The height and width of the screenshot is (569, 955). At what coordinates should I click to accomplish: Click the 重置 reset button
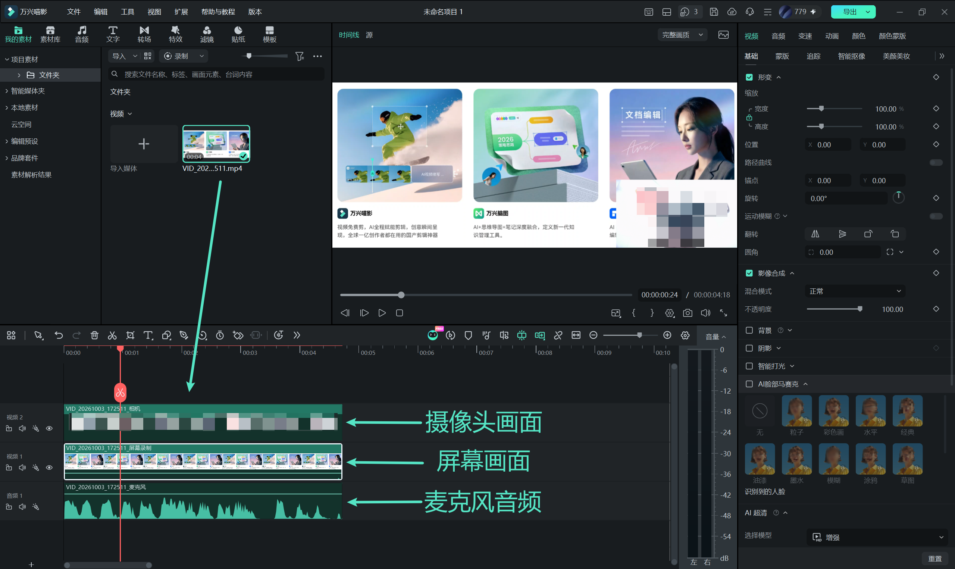click(x=935, y=559)
